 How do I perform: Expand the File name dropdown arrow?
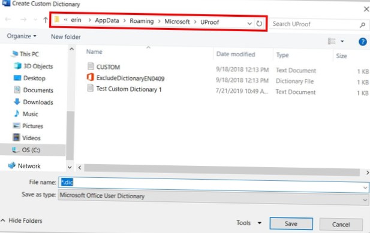365,187
